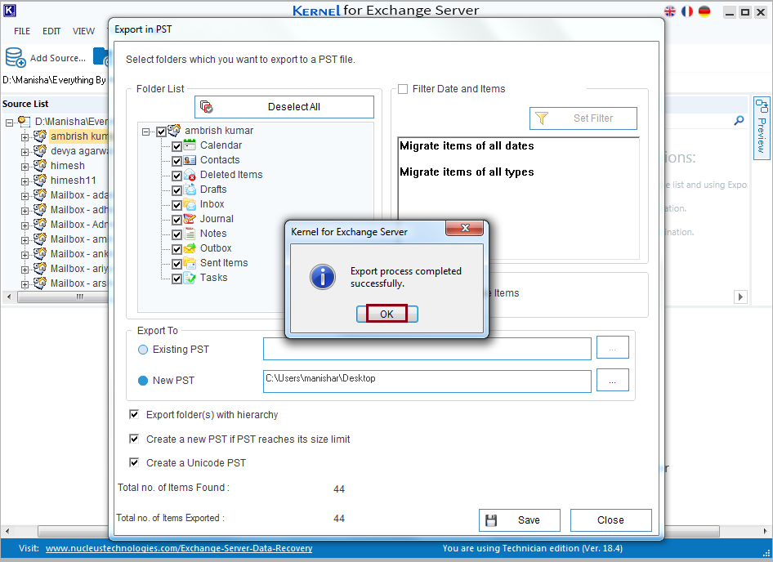Click the Tasks folder icon
Viewport: 773px width, 562px height.
190,278
